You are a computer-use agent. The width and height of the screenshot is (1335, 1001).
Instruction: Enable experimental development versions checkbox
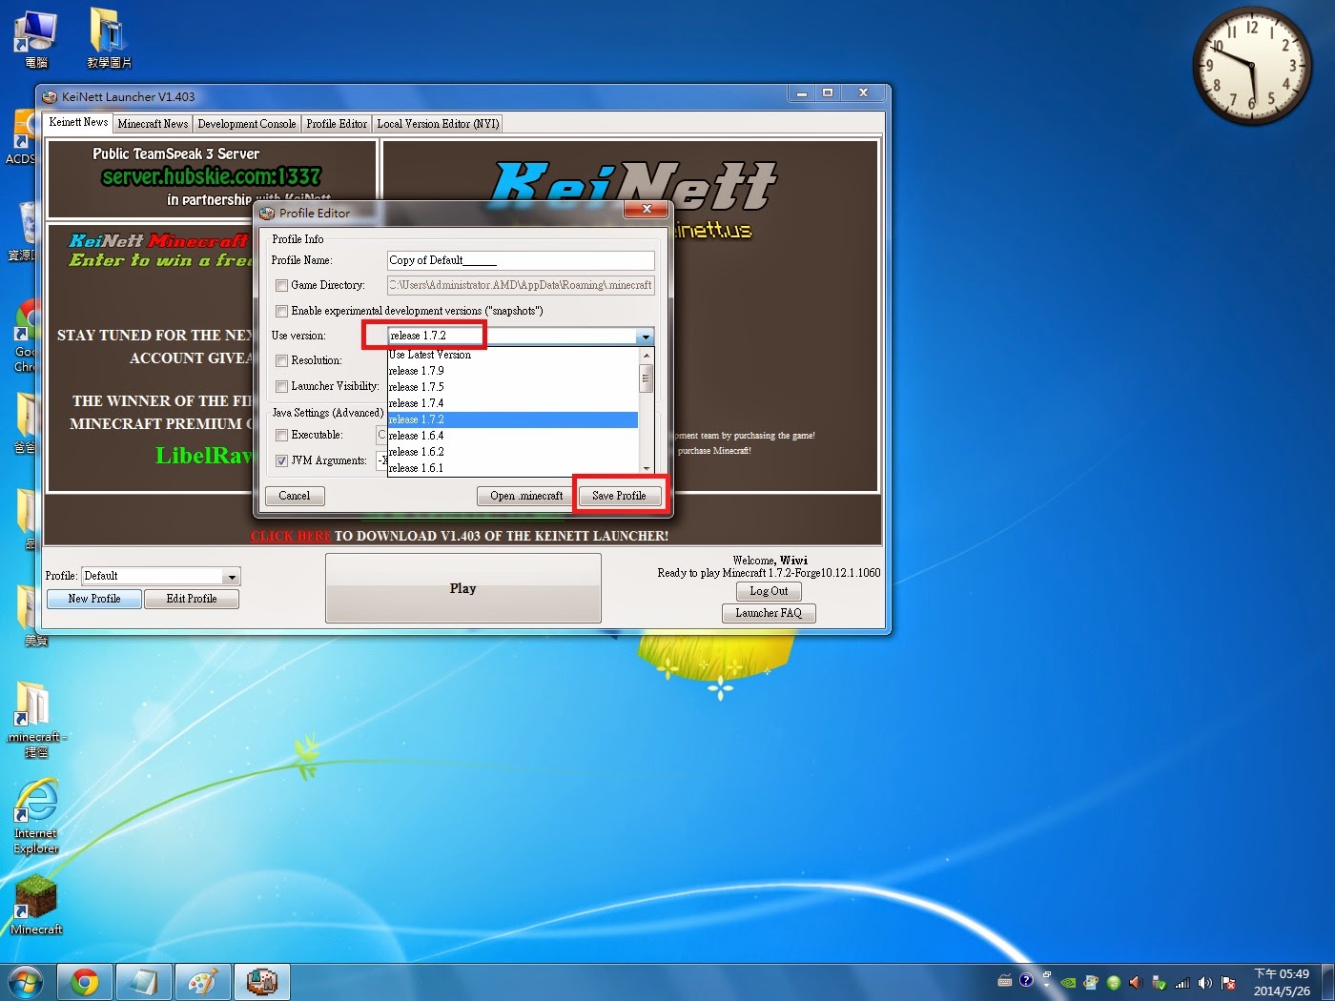(x=281, y=311)
